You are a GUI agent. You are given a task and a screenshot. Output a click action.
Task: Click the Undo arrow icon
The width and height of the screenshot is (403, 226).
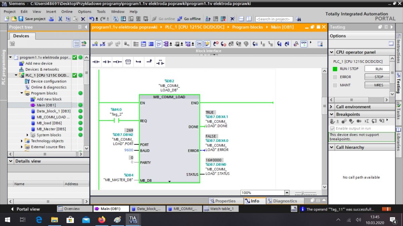tap(92, 19)
